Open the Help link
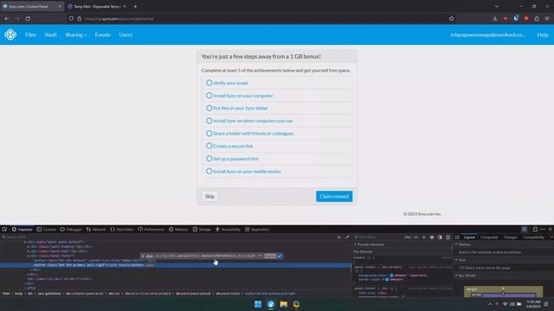The image size is (554, 311). click(543, 35)
